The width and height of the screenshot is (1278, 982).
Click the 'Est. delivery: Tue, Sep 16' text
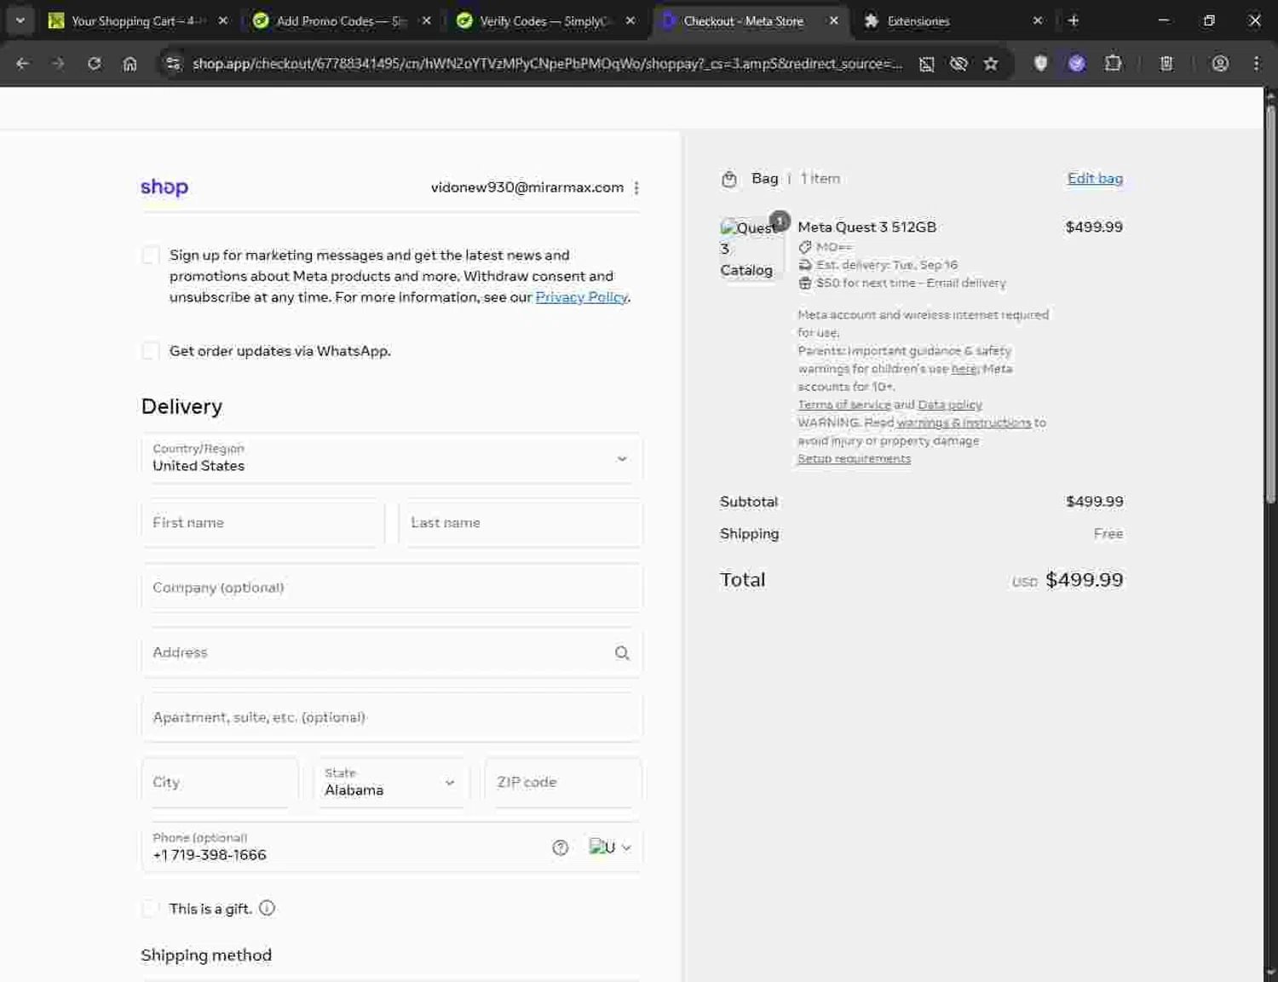[887, 265]
